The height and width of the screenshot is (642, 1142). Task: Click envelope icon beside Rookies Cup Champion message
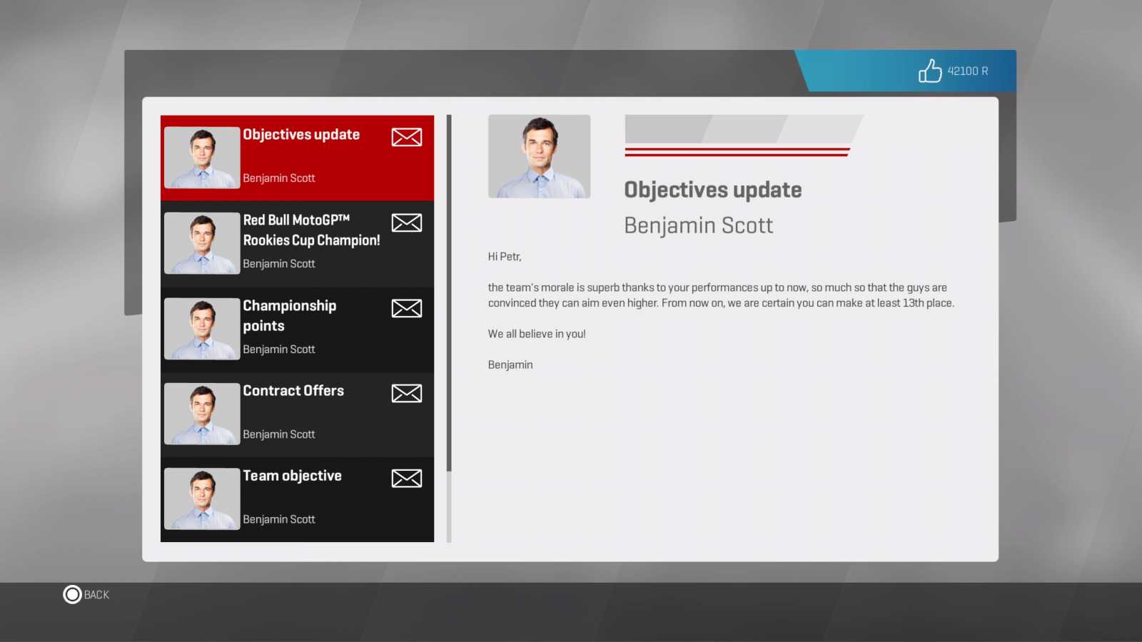(406, 223)
